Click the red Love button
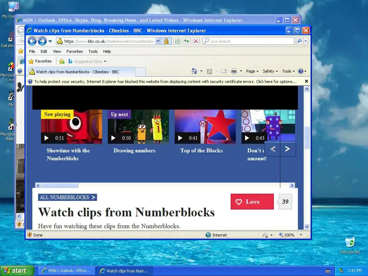This screenshot has height=276, width=368. 252,202
